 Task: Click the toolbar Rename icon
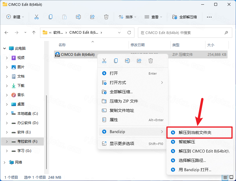point(78,17)
